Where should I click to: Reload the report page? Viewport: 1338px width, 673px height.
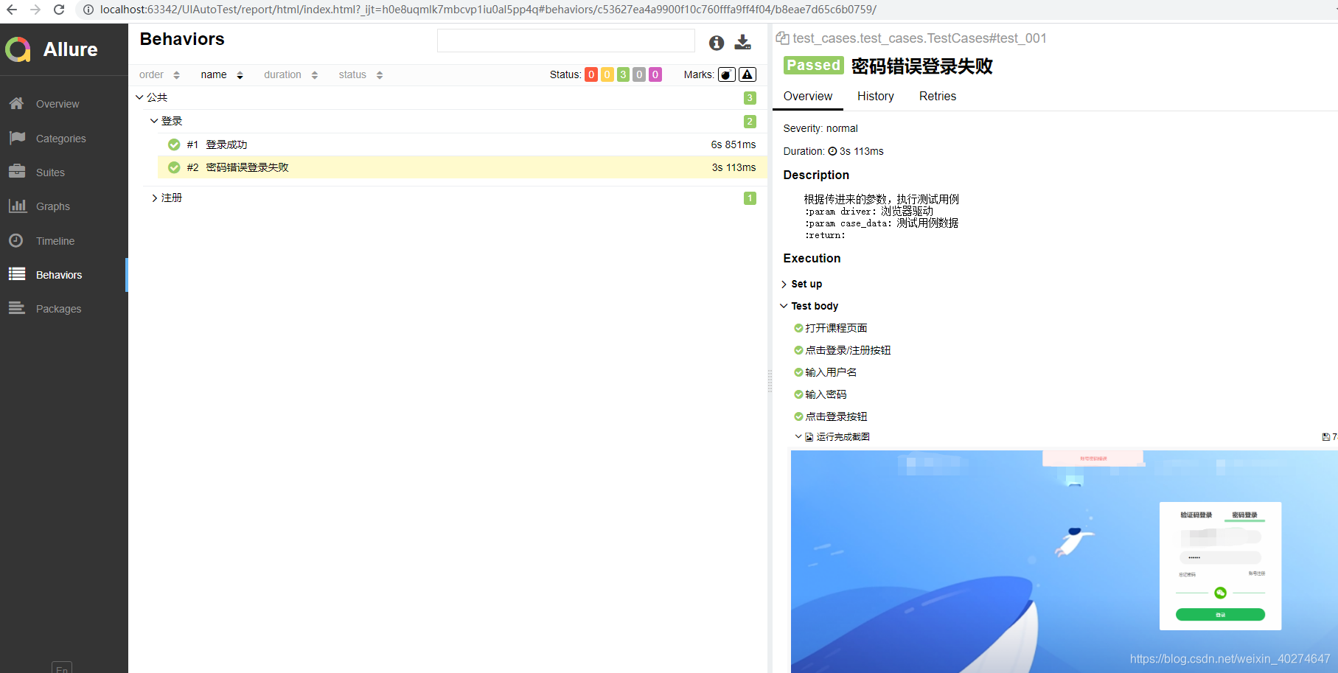(x=59, y=10)
